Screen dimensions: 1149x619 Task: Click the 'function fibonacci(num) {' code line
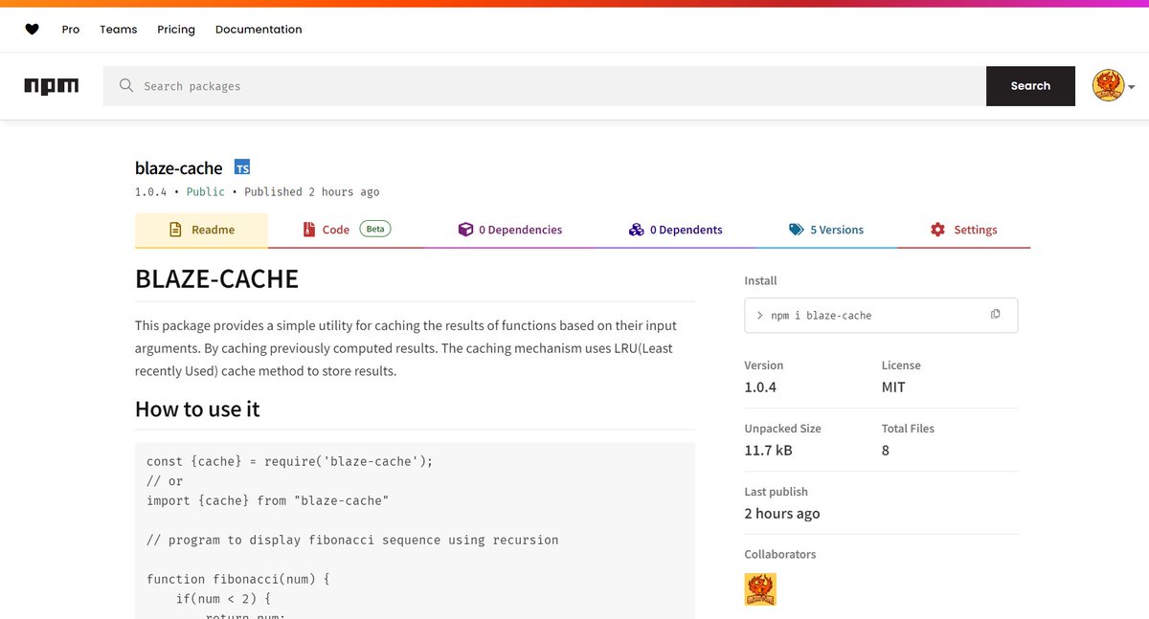click(x=239, y=579)
